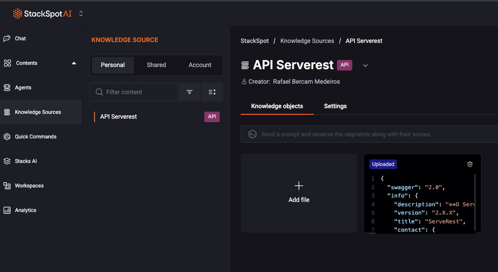Click the API badge on list item

tap(212, 117)
